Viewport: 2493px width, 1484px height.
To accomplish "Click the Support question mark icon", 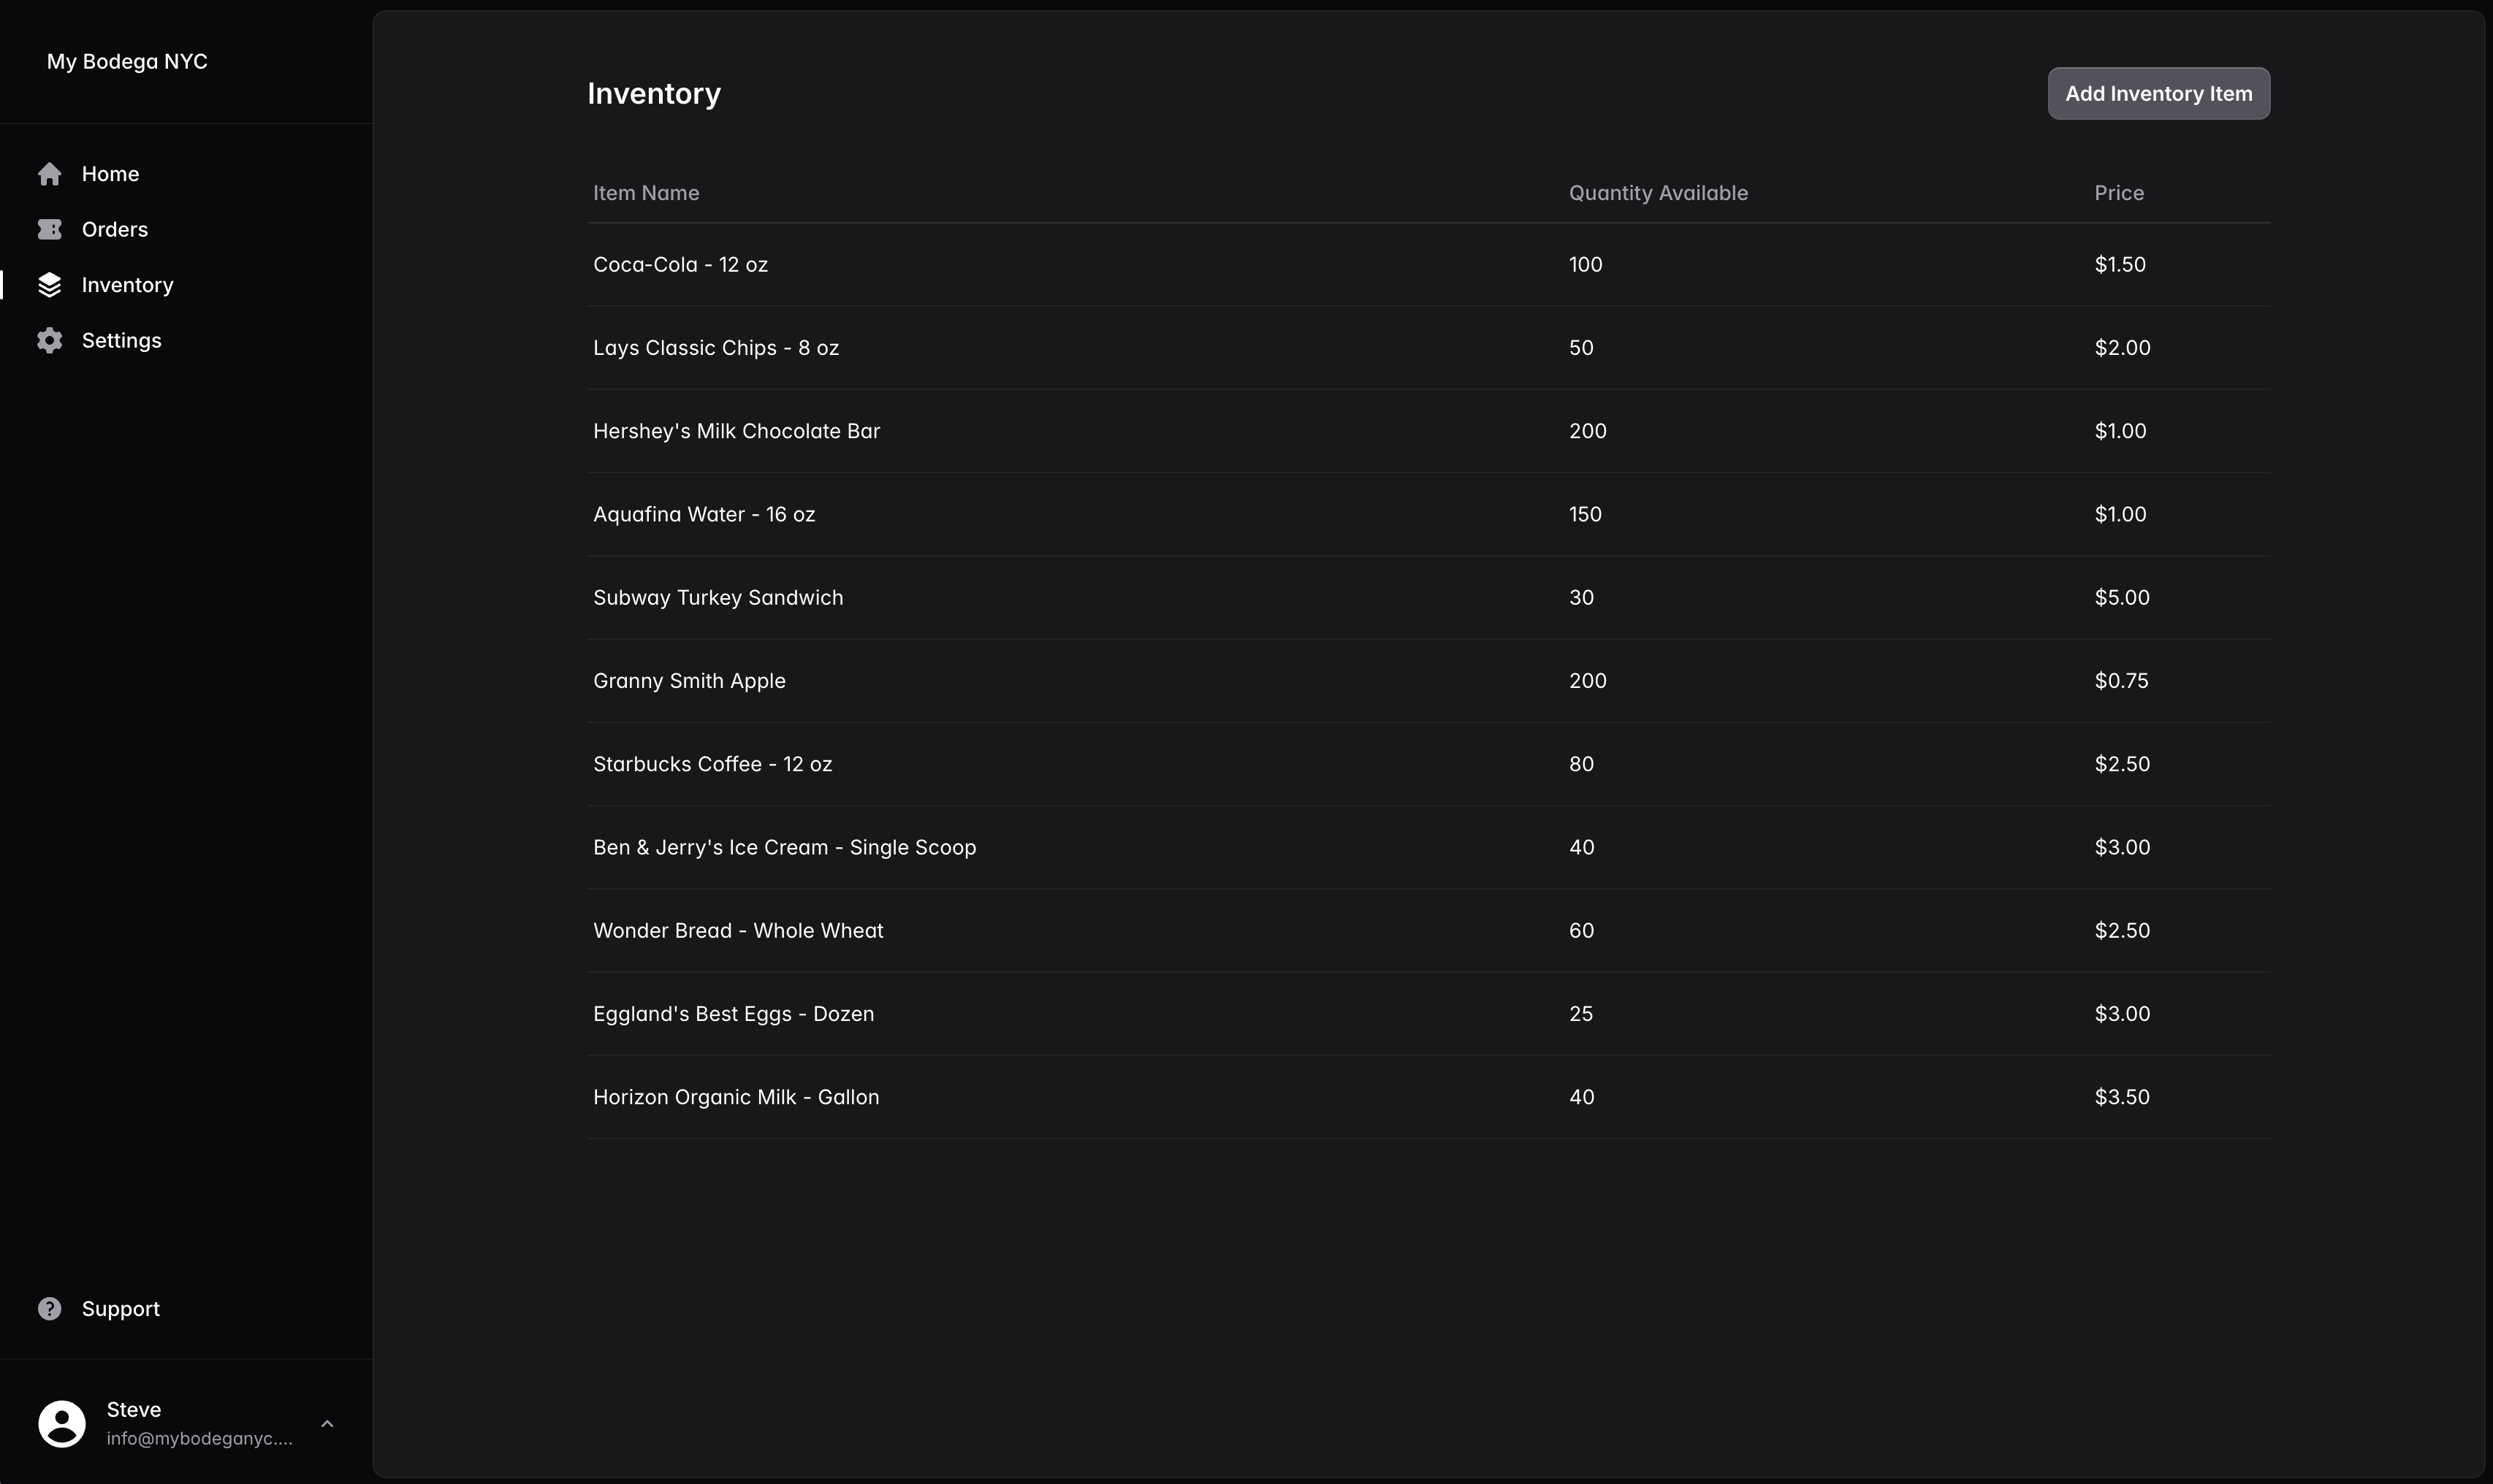I will [x=50, y=1309].
